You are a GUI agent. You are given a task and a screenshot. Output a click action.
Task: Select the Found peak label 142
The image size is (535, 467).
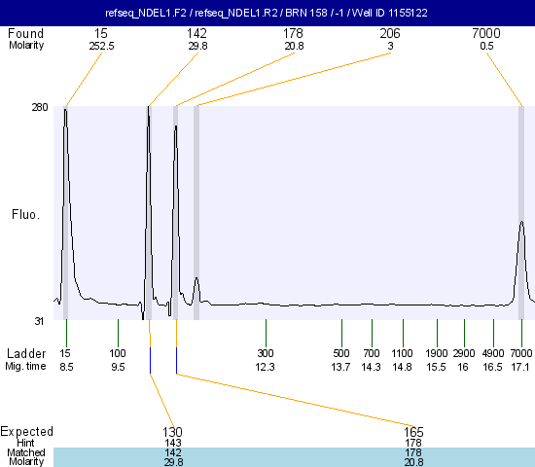[x=196, y=33]
